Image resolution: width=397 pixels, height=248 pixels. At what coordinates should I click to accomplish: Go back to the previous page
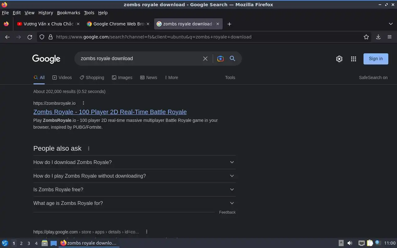(7, 37)
